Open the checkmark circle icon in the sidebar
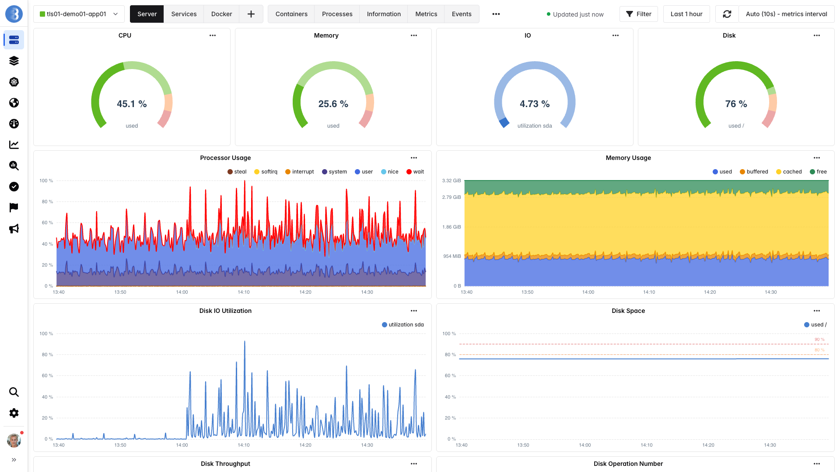The height and width of the screenshot is (472, 840). click(x=14, y=187)
